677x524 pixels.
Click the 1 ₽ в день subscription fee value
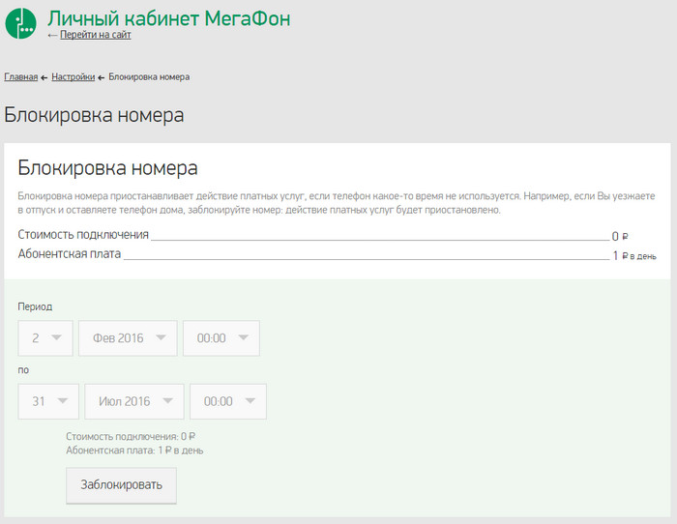pyautogui.click(x=633, y=256)
